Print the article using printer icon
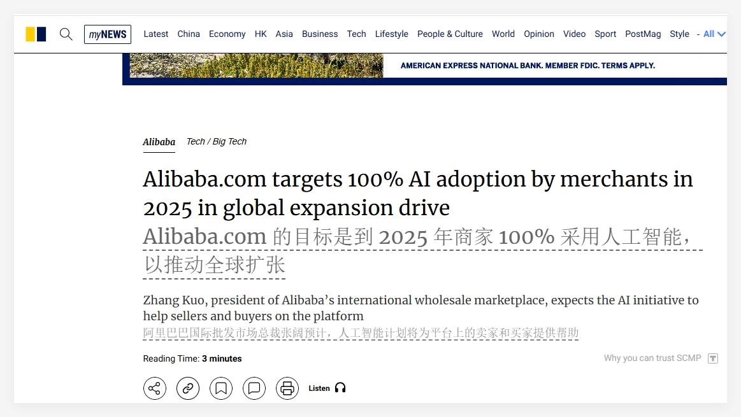The height and width of the screenshot is (417, 741). 287,388
